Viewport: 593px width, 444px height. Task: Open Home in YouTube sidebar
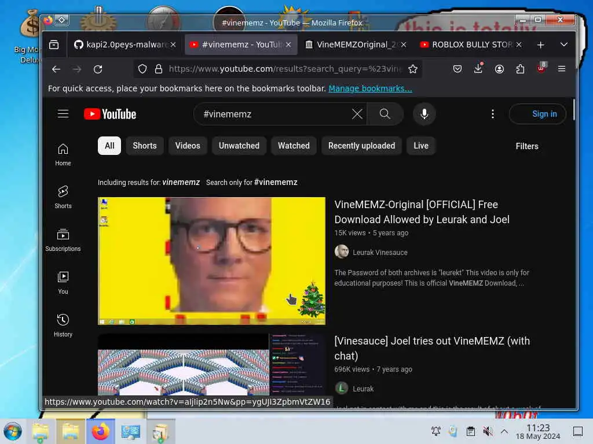click(63, 155)
